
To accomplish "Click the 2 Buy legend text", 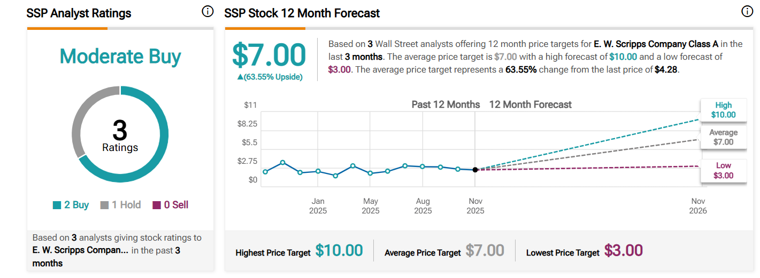I will pos(76,205).
